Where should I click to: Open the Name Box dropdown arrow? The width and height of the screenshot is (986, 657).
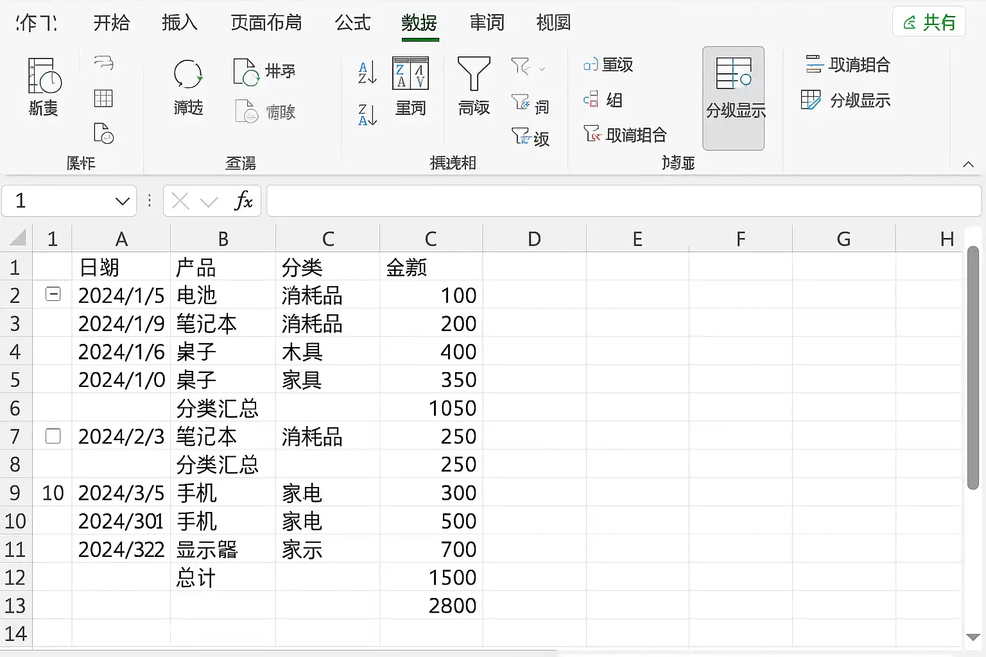(x=122, y=201)
